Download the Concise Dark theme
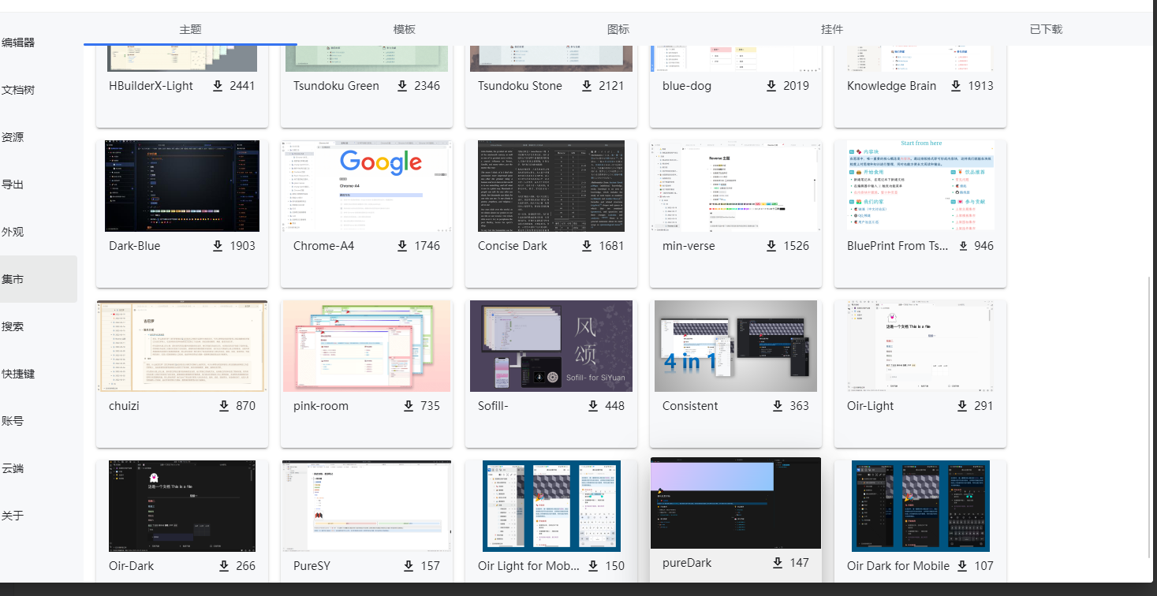Screen dimensions: 1157x596 click(x=588, y=246)
